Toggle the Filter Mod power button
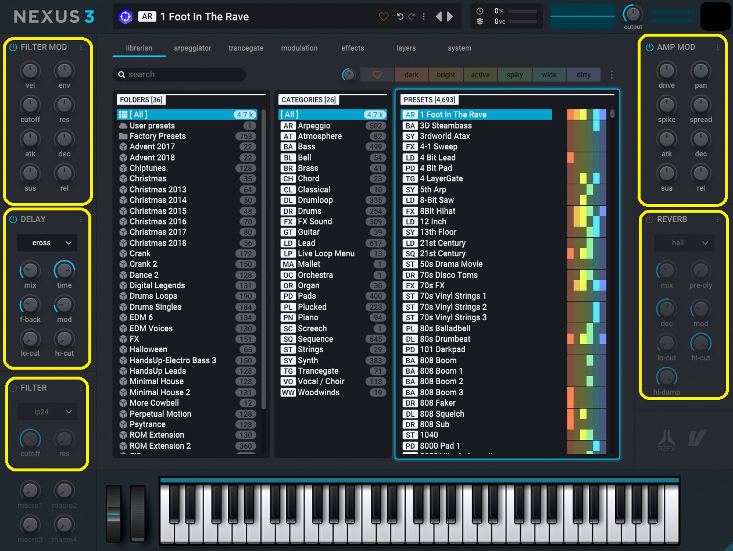The height and width of the screenshot is (551, 733). [x=13, y=48]
